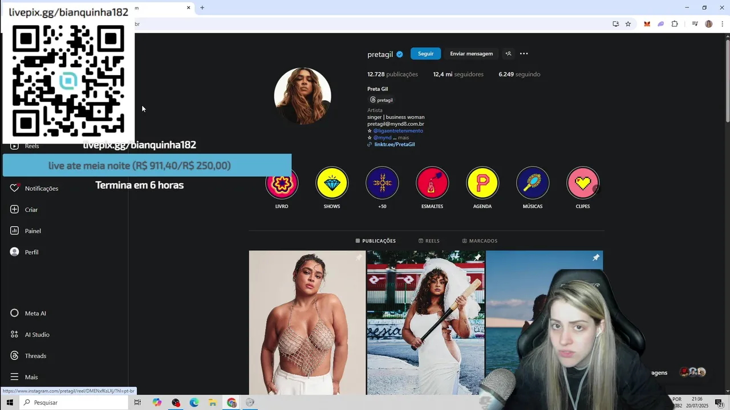The width and height of the screenshot is (730, 410).
Task: Open the Chrome three-dot menu
Action: 723,24
